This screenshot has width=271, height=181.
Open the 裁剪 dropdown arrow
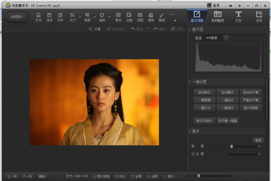95,17
